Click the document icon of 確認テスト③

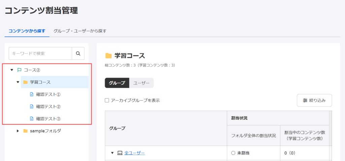click(x=32, y=119)
